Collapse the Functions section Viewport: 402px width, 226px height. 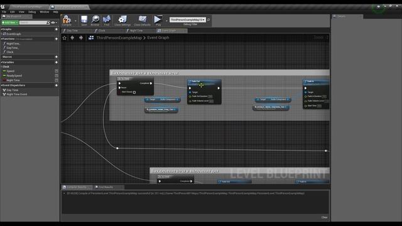(1, 39)
